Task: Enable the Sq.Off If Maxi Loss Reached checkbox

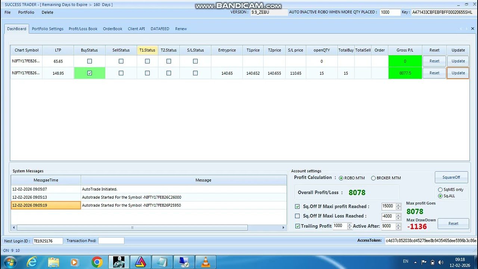Action: [x=297, y=216]
